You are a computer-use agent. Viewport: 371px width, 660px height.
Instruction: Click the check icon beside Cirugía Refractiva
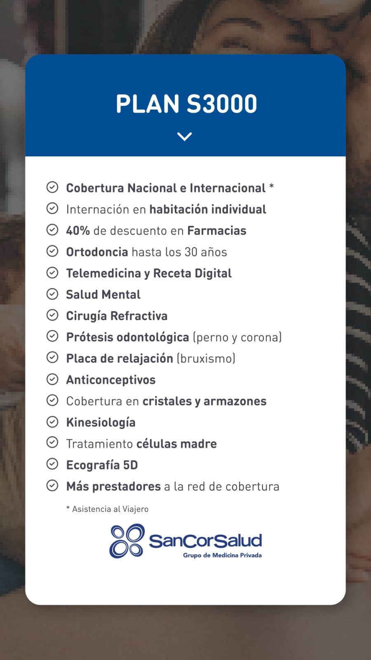click(52, 315)
